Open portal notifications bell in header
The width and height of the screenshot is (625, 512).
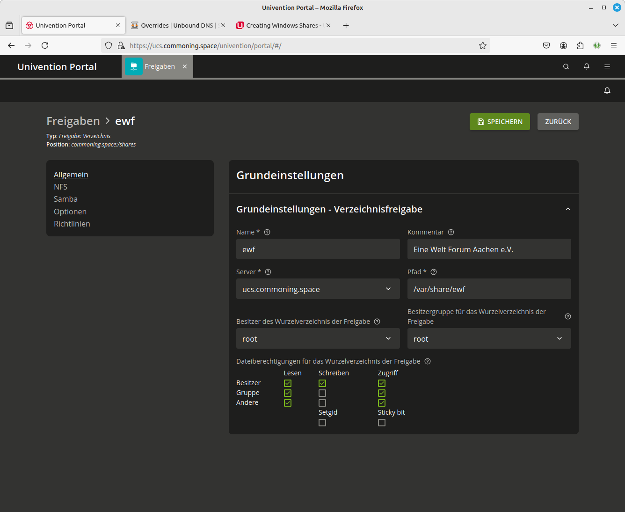pos(587,66)
